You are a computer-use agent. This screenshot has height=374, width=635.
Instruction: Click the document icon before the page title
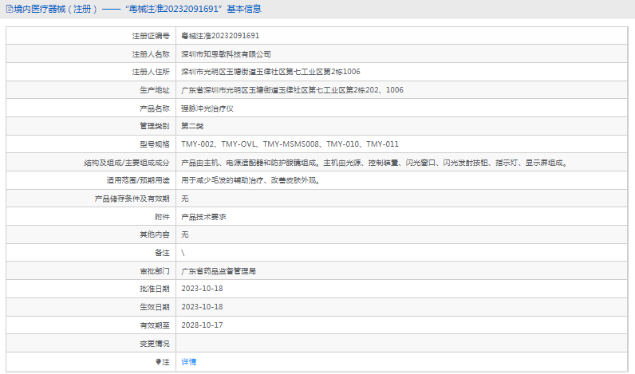[10, 9]
